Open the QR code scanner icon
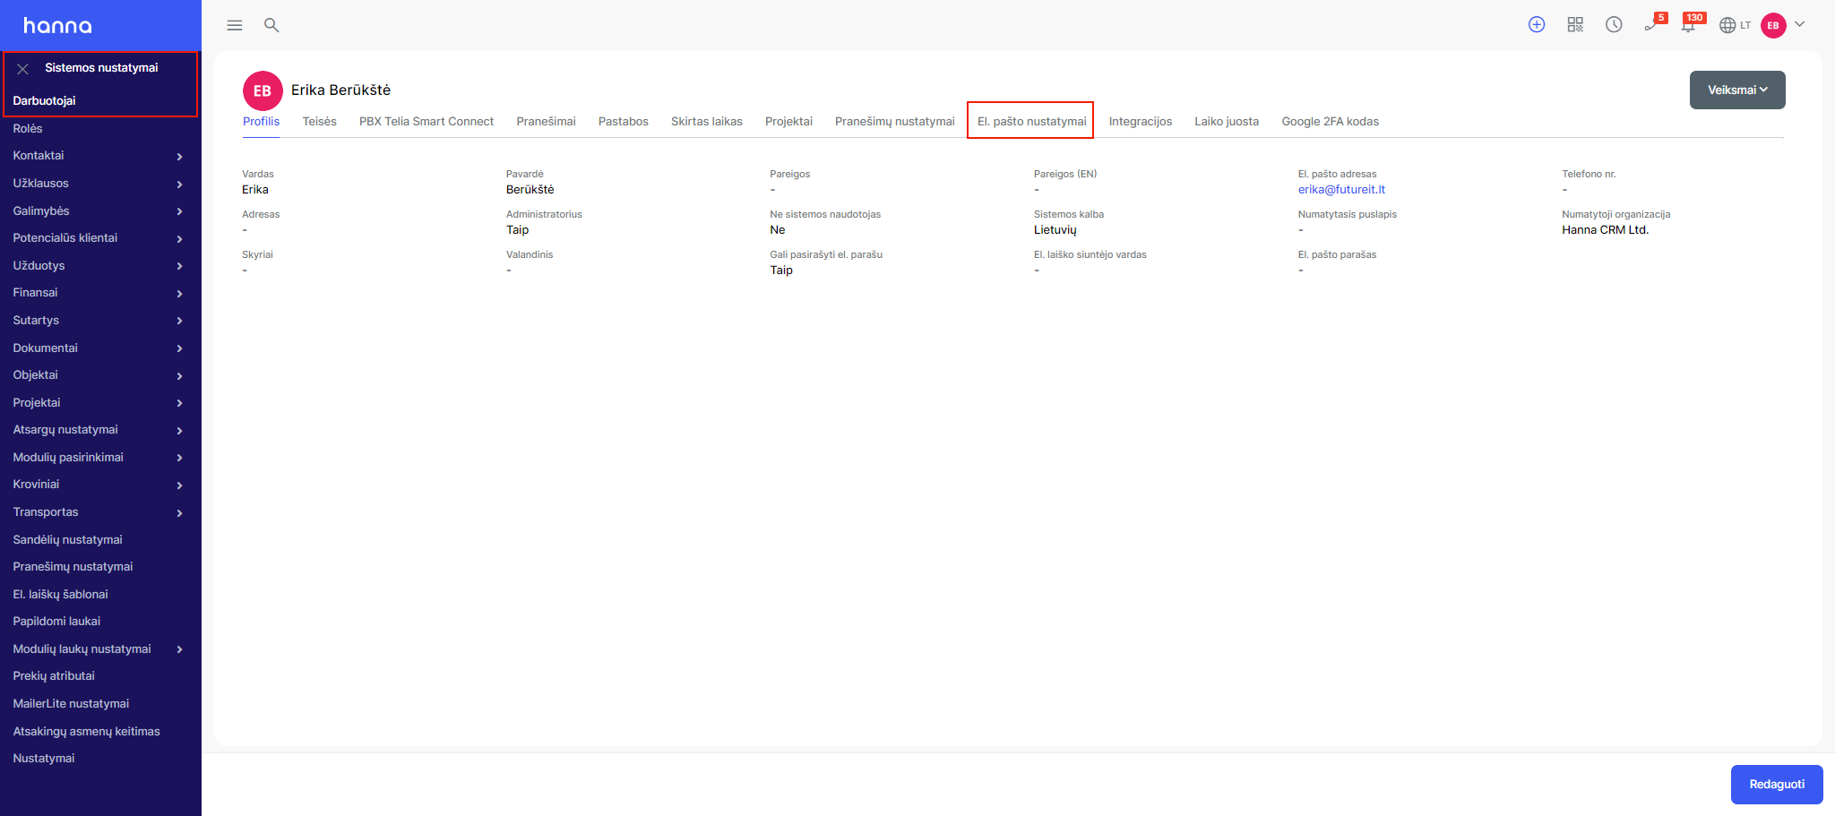 click(x=1575, y=25)
